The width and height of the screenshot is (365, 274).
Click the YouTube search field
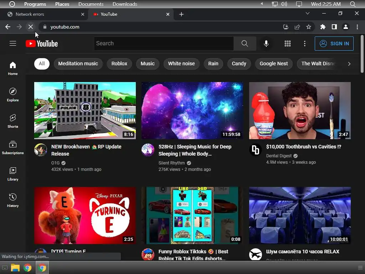click(164, 43)
